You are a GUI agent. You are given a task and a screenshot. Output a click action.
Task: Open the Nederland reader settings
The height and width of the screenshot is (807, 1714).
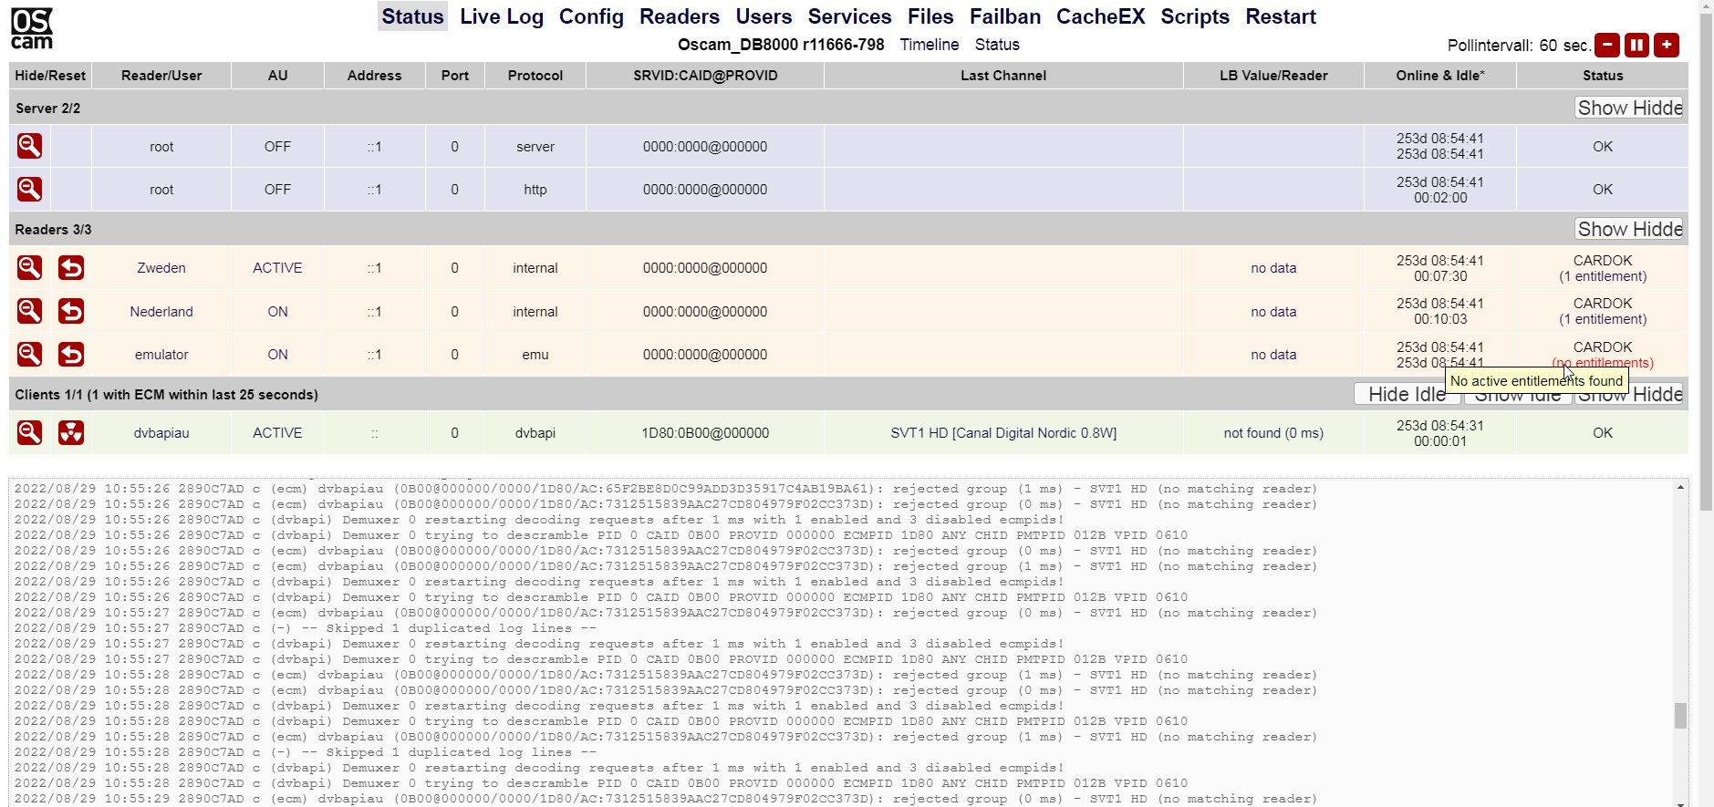coord(161,312)
